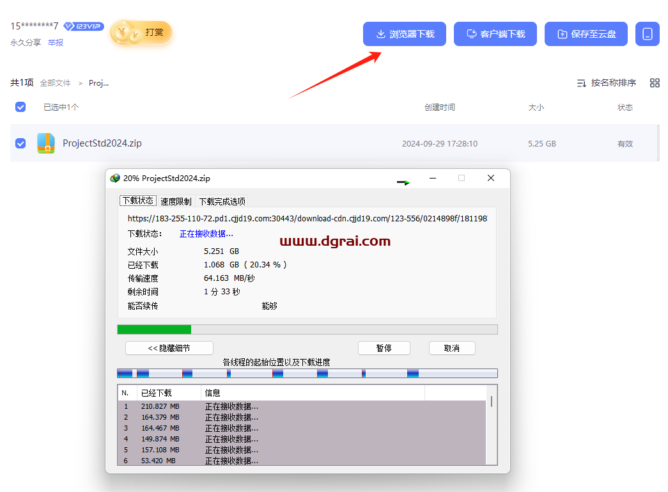
Task: Click the gold coin 打赏 reward button
Action: [141, 33]
